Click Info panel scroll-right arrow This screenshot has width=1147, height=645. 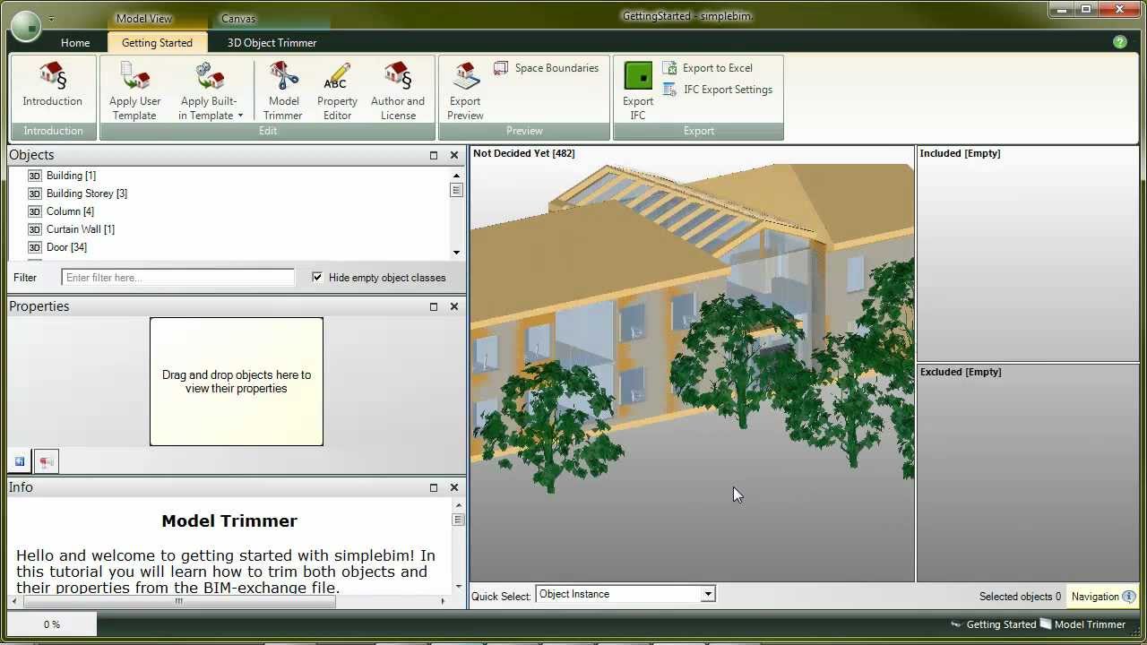pyautogui.click(x=444, y=601)
